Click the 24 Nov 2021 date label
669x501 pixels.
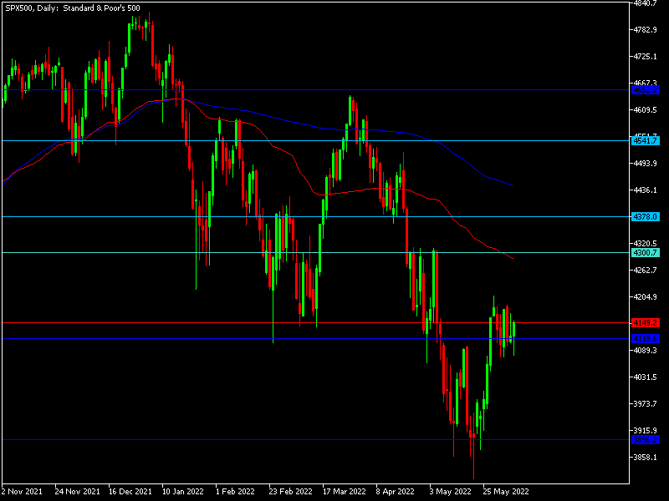pos(77,491)
